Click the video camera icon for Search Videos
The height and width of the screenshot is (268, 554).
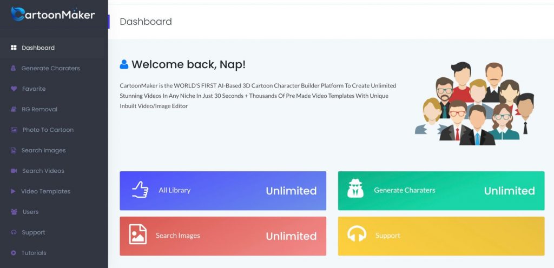14,171
